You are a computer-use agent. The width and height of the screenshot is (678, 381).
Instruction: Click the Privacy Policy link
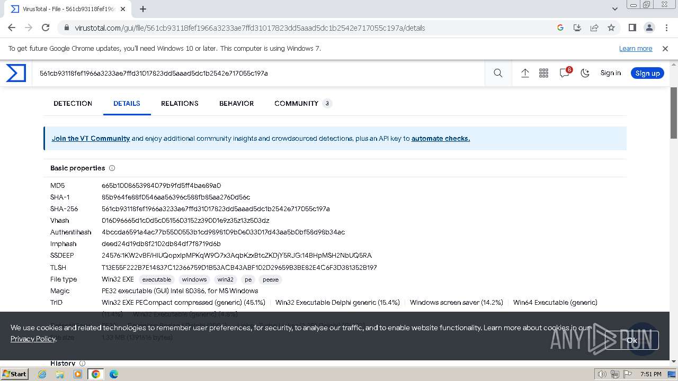[x=33, y=339]
